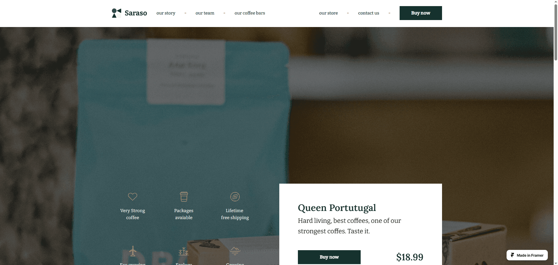Click the Saraso logo icon

[x=116, y=13]
